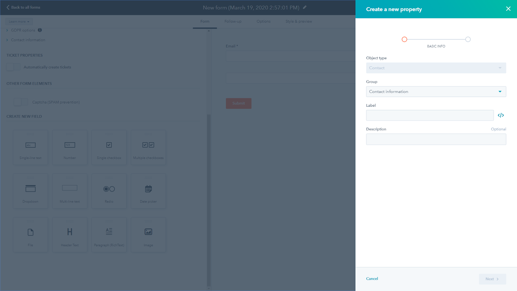The width and height of the screenshot is (517, 291).
Task: Click the TICKET PROPERTIES heading
Action: (x=25, y=55)
